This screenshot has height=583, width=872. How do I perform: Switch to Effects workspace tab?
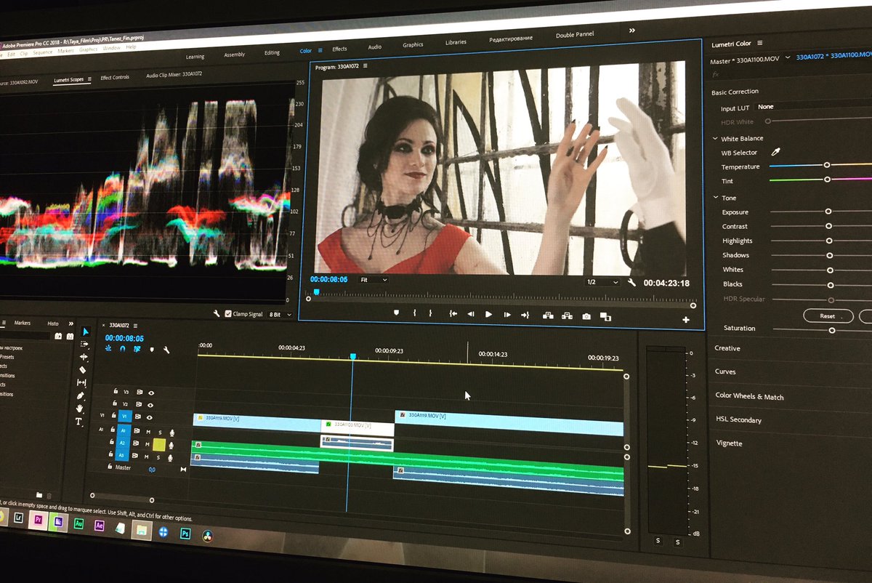tap(339, 49)
